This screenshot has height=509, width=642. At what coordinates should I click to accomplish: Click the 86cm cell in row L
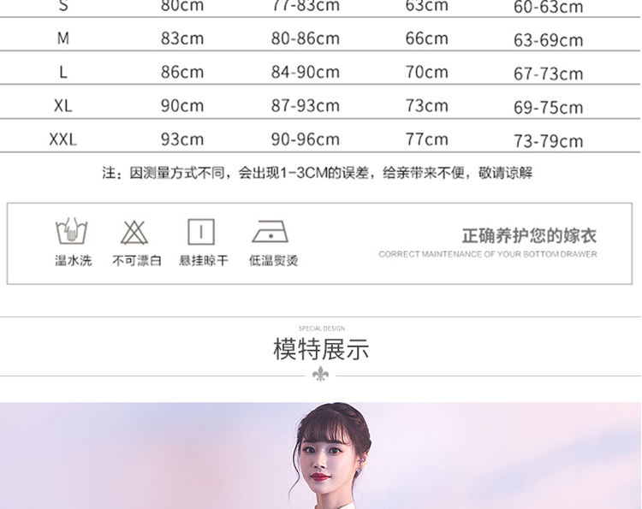[x=182, y=72]
